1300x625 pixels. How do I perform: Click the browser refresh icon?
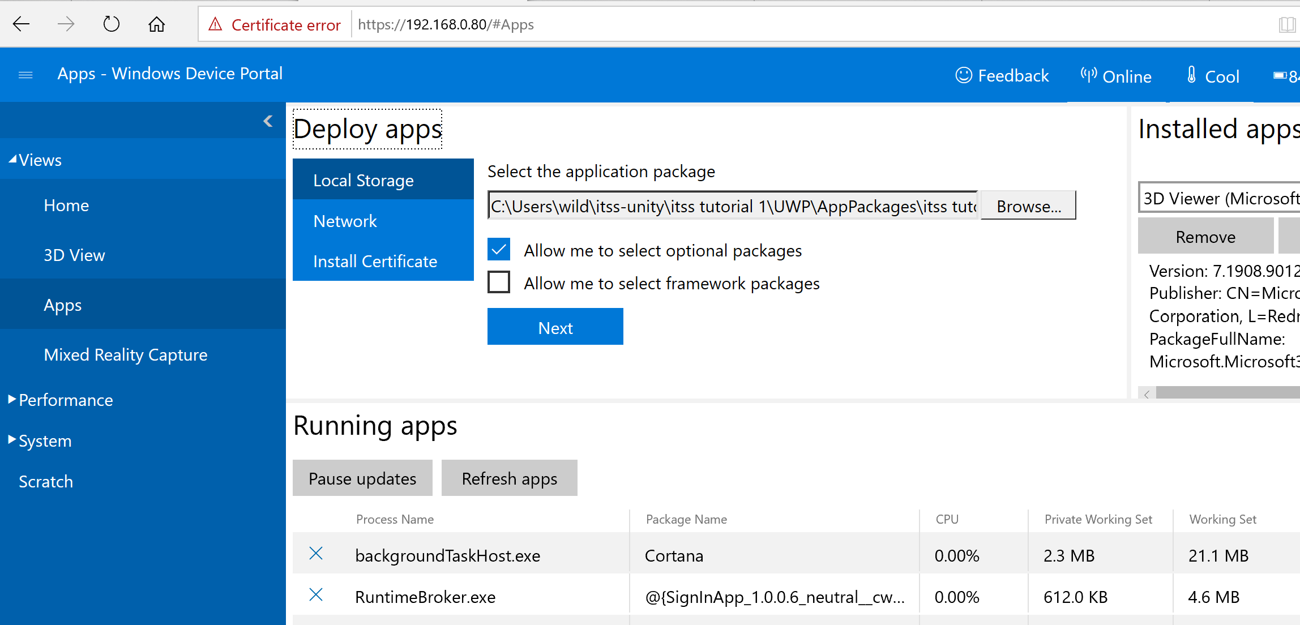point(112,24)
